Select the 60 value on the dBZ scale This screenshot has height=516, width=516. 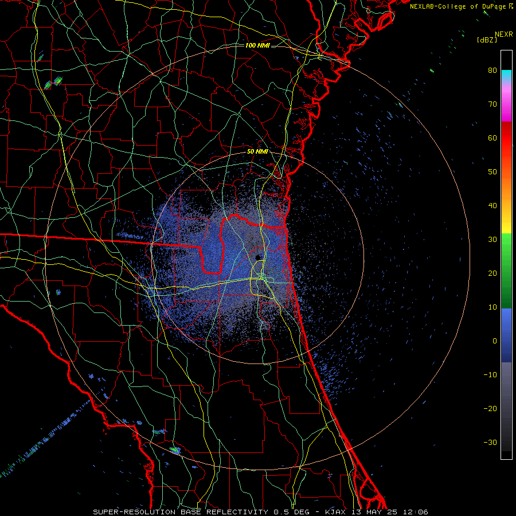(492, 138)
